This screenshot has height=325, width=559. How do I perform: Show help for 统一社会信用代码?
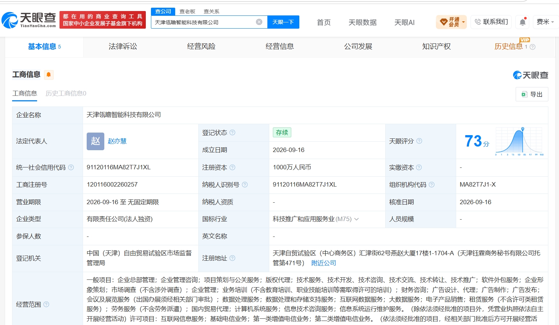click(x=71, y=167)
